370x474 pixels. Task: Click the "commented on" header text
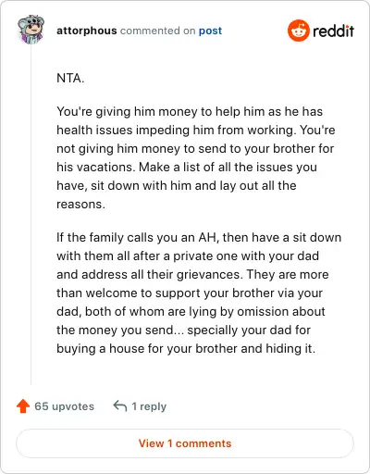157,31
